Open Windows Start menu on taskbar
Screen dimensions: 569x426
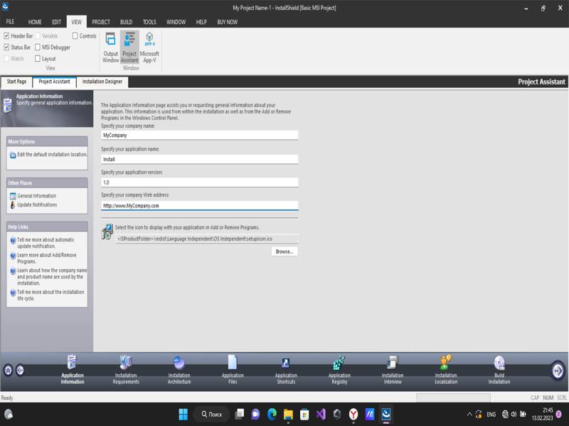click(x=183, y=414)
